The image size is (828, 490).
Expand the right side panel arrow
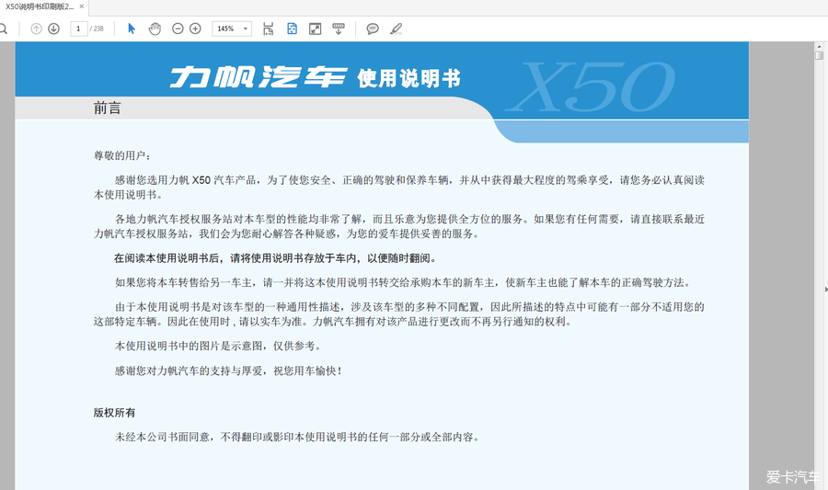tap(826, 289)
